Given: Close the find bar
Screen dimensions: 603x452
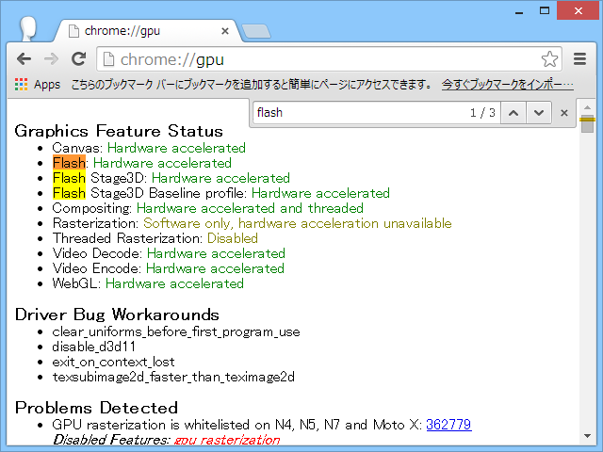Looking at the screenshot, I should [x=564, y=113].
